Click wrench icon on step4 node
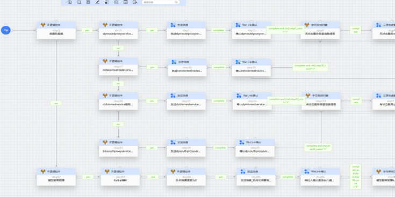Screen dimensions: 395x197 tap(307, 25)
